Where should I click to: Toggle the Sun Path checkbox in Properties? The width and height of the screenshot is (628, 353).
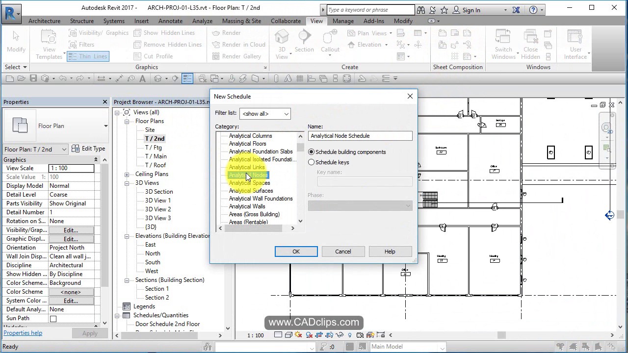(x=53, y=319)
